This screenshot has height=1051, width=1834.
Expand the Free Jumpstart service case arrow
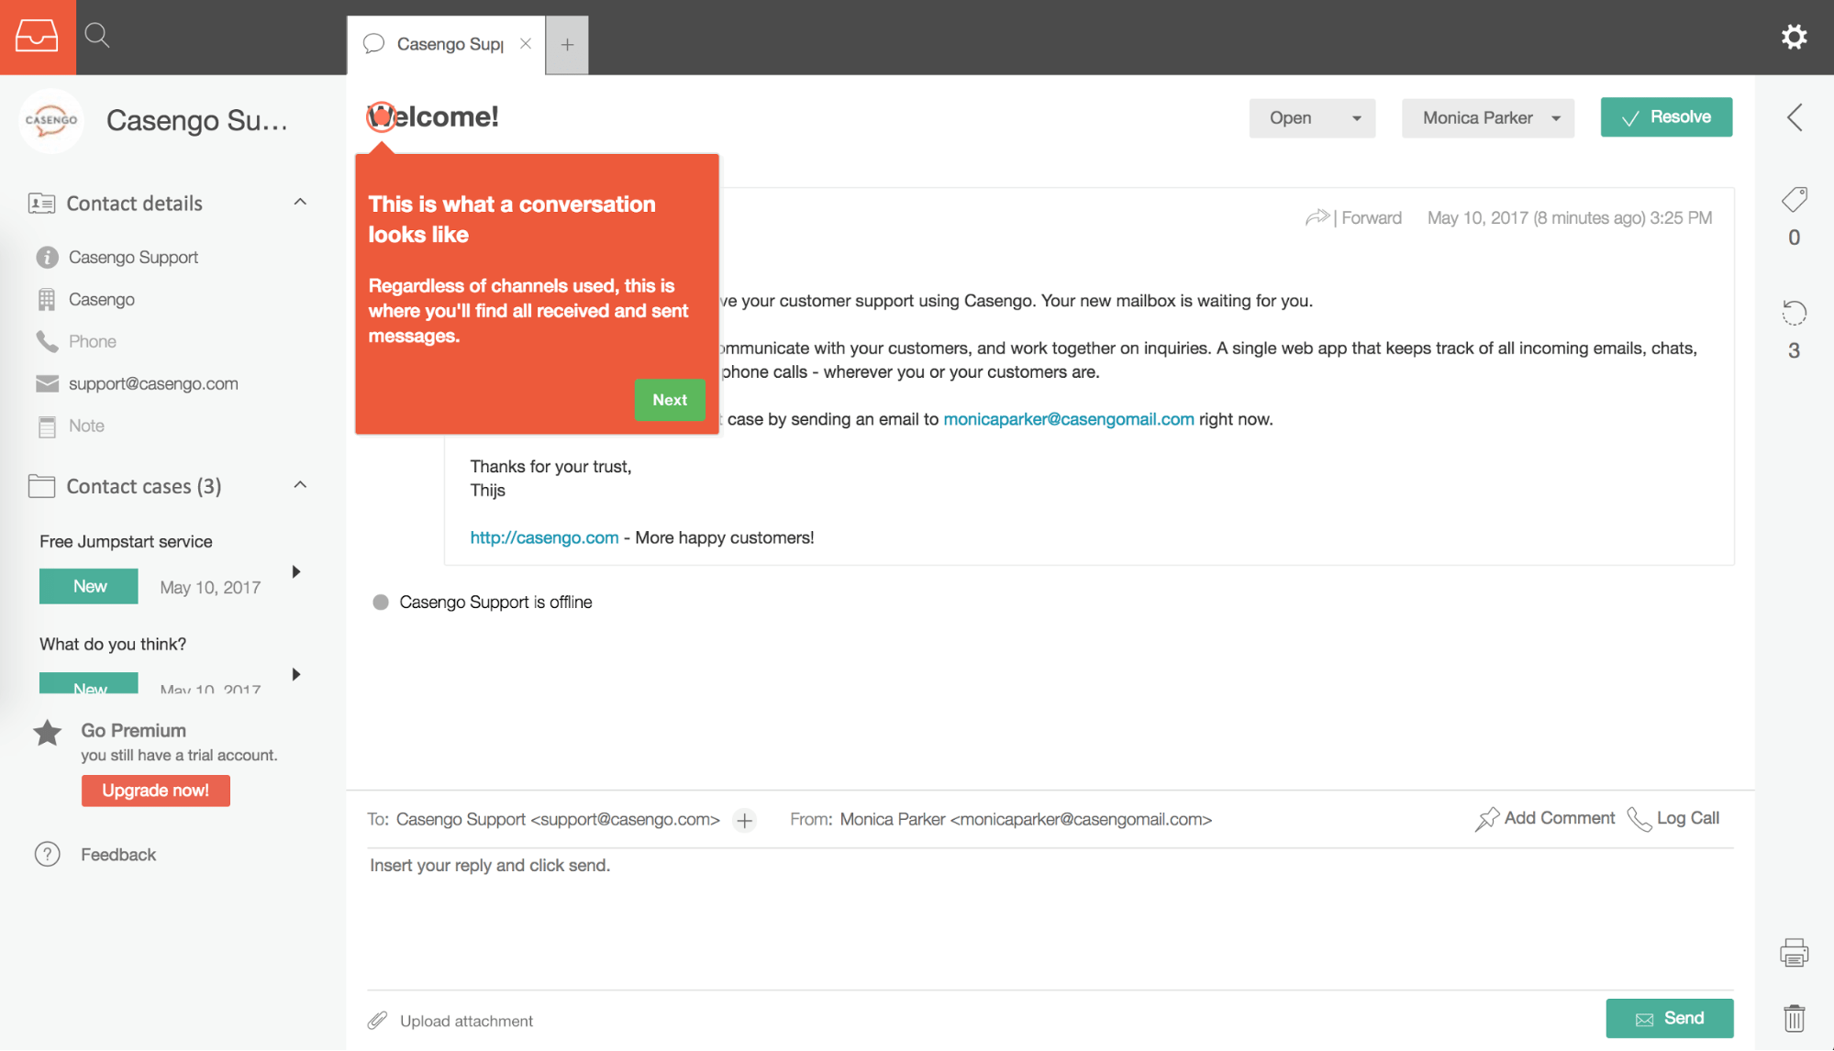296,571
